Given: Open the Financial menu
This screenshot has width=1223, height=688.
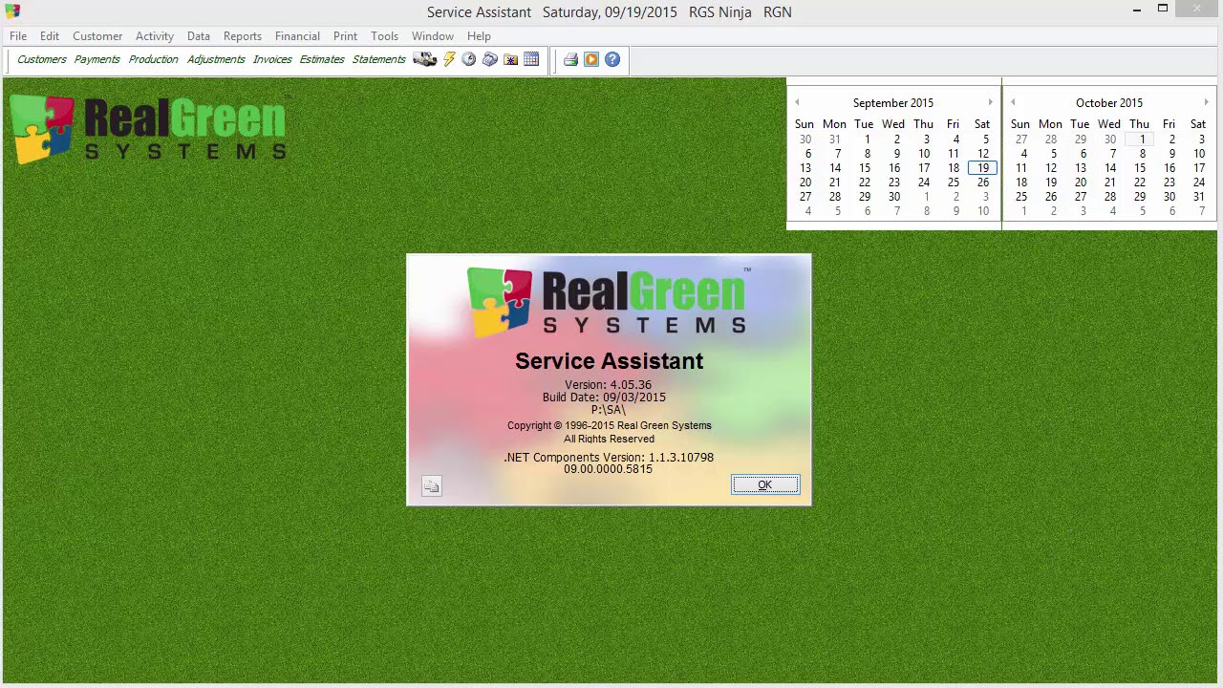Looking at the screenshot, I should [297, 36].
